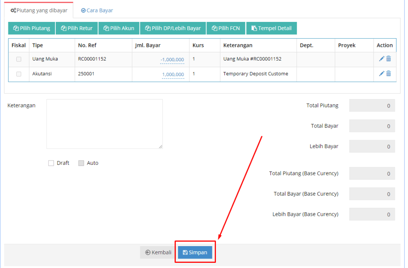
Task: Select Pilih DP/Lebih Bayar
Action: [173, 28]
